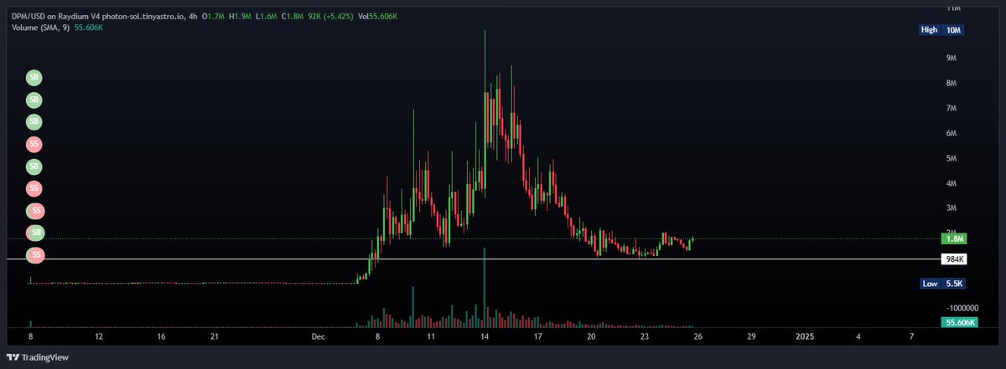Click the 2025 label on the time axis
Screen dimensions: 1006x369
point(804,336)
